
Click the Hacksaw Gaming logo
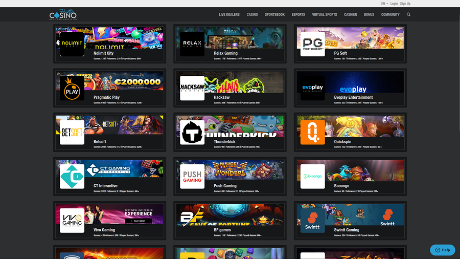point(192,88)
